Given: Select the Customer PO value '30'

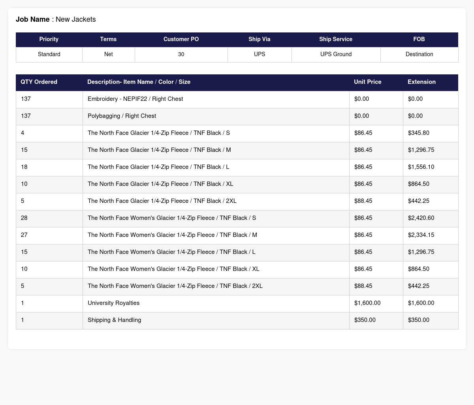Looking at the screenshot, I should point(181,54).
